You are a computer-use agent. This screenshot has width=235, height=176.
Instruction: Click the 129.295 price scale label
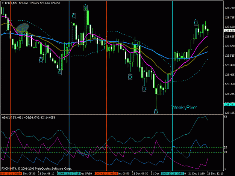tap(229, 94)
